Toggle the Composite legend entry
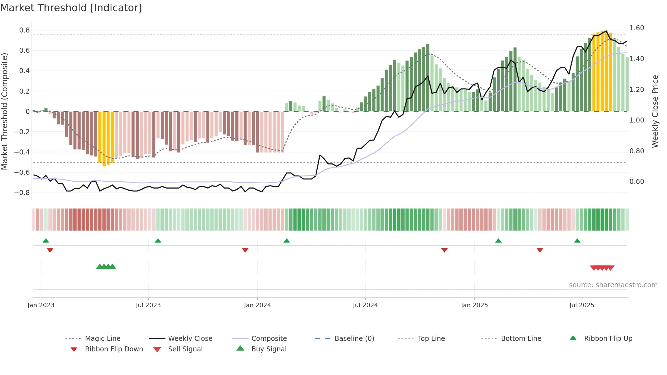 (x=259, y=338)
